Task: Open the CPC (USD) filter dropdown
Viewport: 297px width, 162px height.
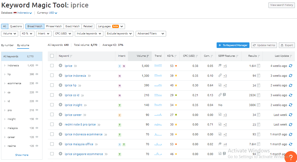Action: [63, 34]
